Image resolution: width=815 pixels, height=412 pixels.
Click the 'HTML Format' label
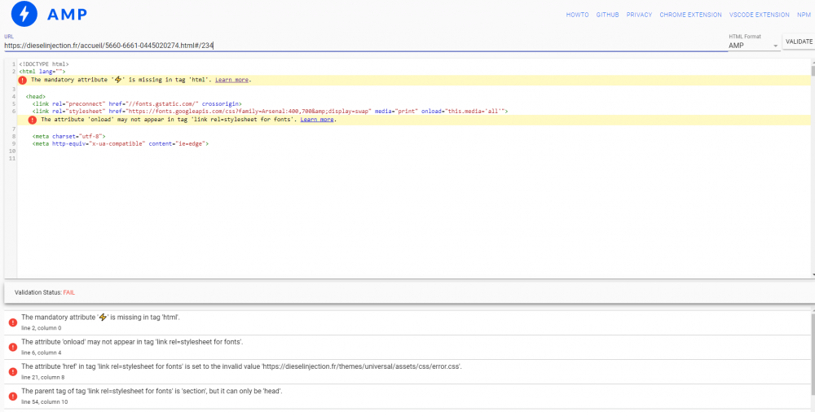[x=744, y=37]
